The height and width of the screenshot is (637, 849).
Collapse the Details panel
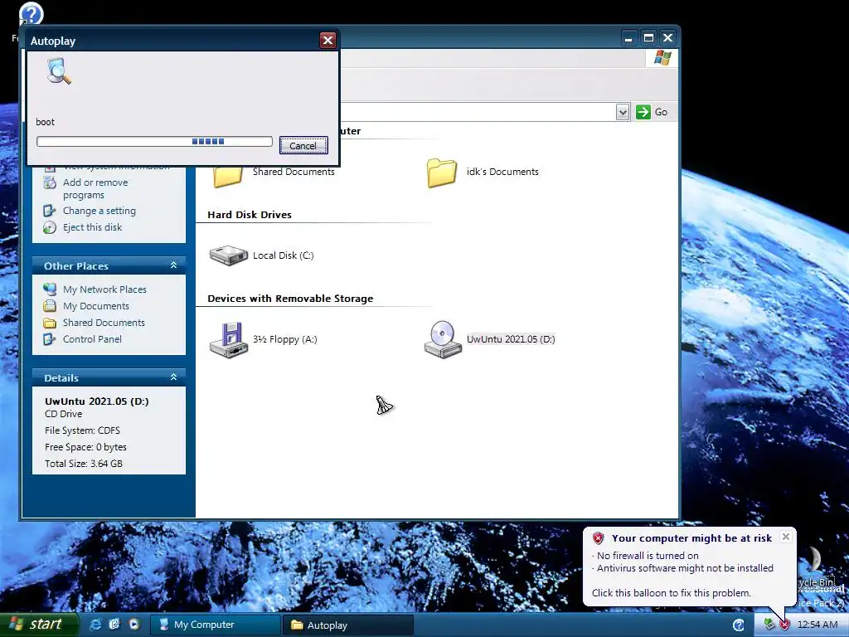point(173,377)
